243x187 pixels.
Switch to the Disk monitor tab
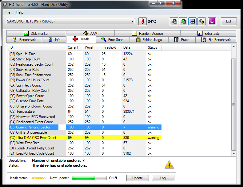[36, 33]
